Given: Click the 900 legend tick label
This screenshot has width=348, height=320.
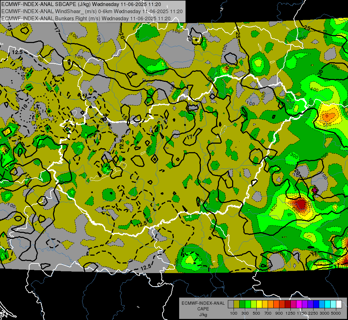Looking at the screenshot, I should [x=279, y=313].
